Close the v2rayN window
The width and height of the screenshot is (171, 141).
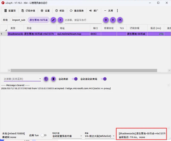(x=167, y=3)
